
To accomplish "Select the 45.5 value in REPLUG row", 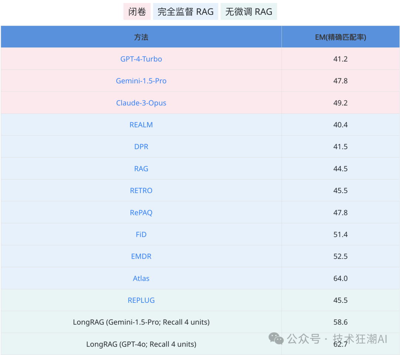I will [341, 301].
